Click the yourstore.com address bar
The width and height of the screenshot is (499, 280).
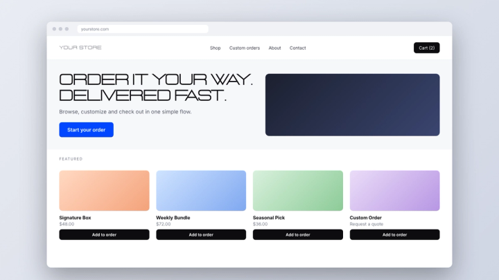(143, 29)
